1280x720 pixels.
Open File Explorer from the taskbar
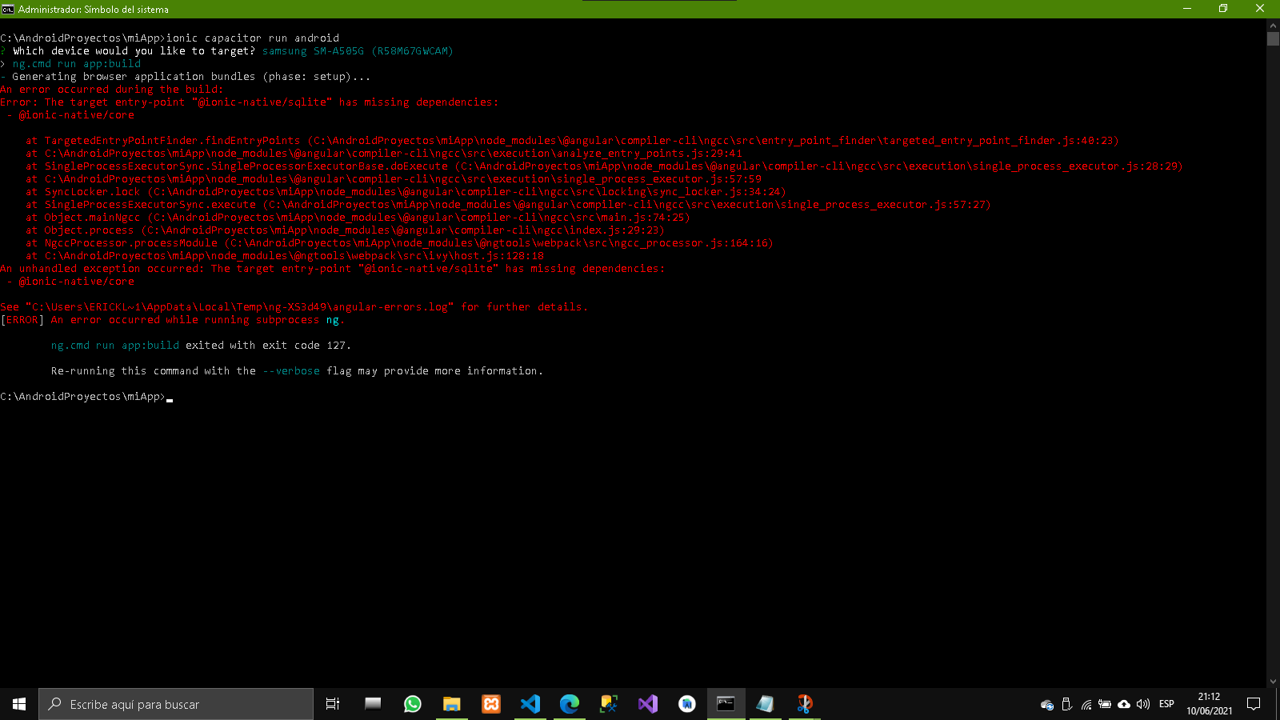coord(452,704)
